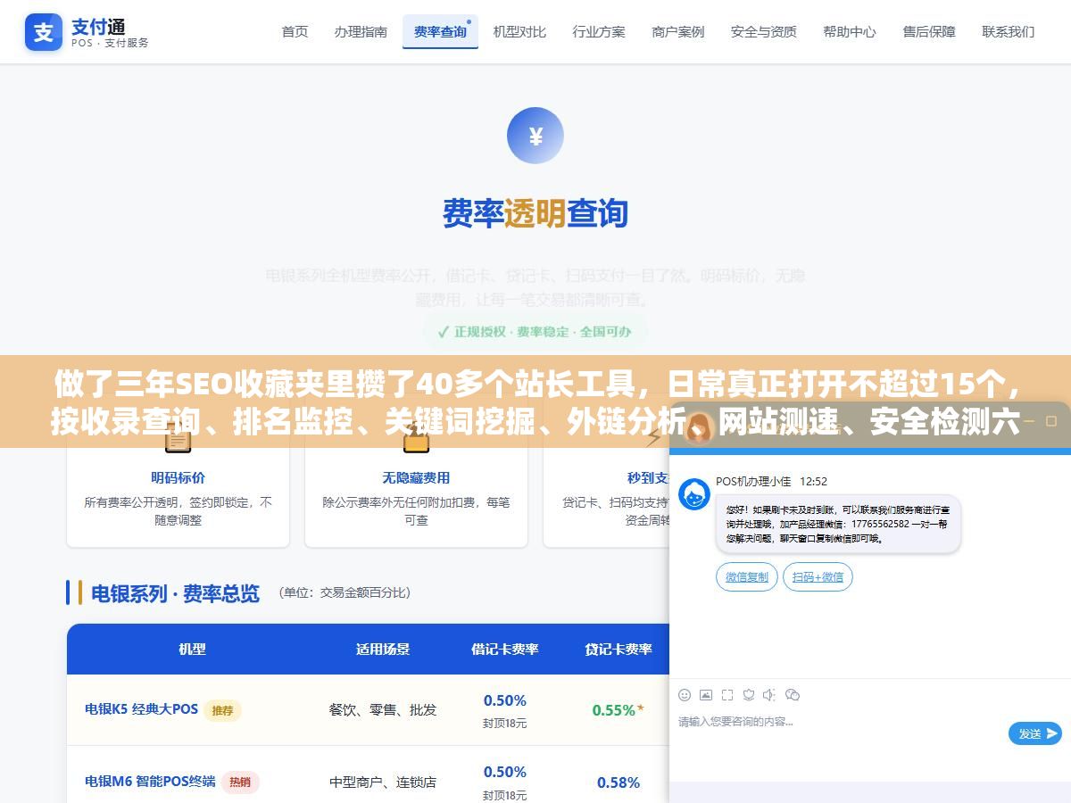
Task: Click 电银K5 经典大POS in the table
Action: point(141,709)
